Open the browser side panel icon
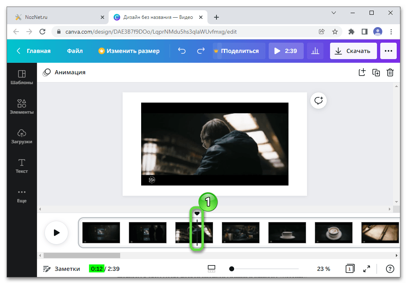This screenshot has height=284, width=407. point(365,32)
